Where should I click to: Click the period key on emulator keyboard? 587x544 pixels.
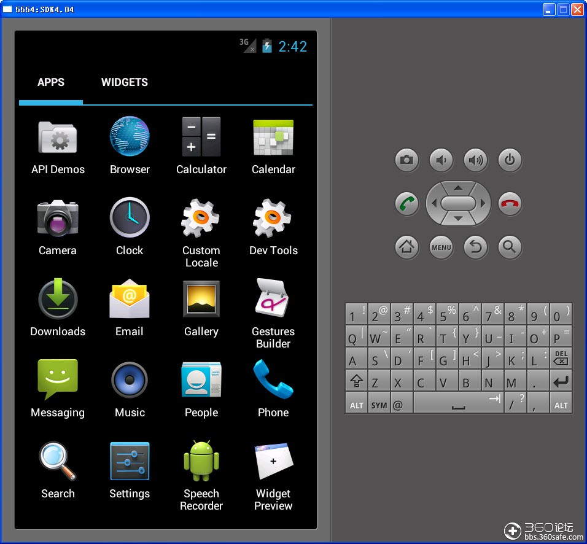pos(538,381)
